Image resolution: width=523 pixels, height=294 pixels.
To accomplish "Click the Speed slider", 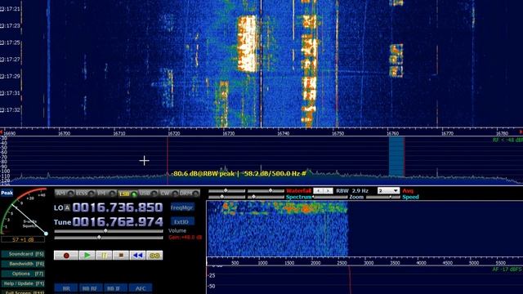I will [x=383, y=197].
